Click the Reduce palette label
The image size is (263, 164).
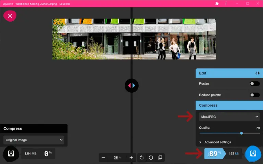[210, 95]
